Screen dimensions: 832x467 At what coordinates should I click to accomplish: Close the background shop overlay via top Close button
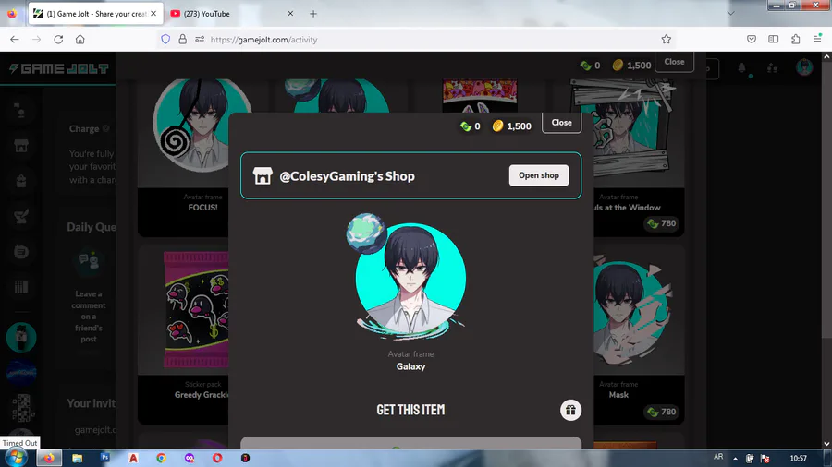click(674, 62)
